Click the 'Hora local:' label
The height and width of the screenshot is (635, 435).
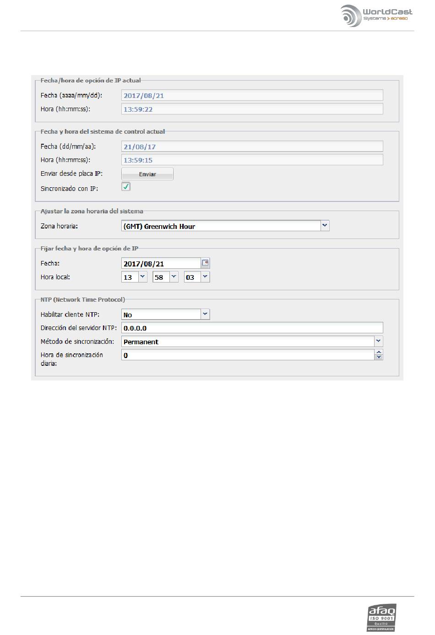coord(55,277)
